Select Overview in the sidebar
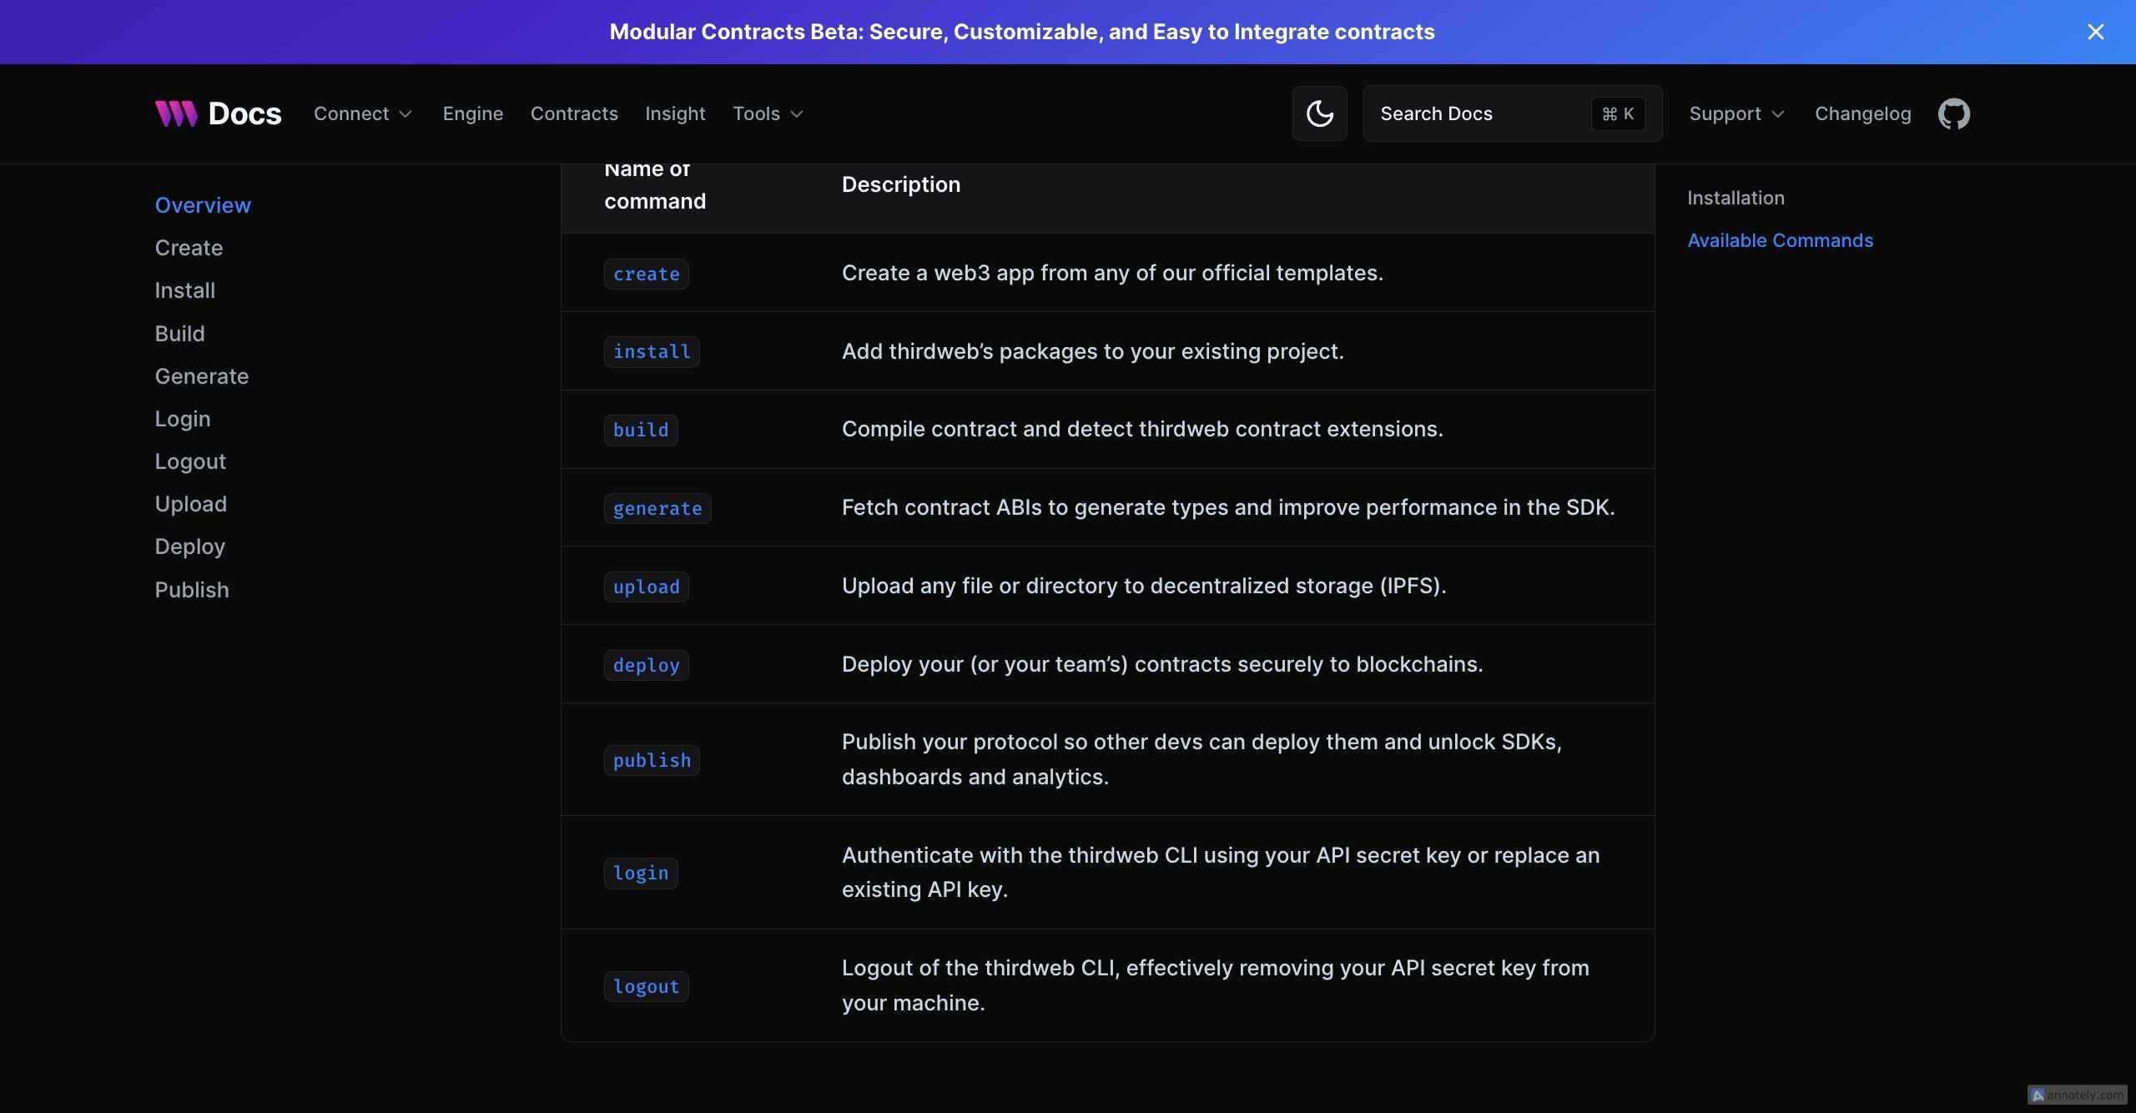The width and height of the screenshot is (2136, 1113). pyautogui.click(x=203, y=205)
